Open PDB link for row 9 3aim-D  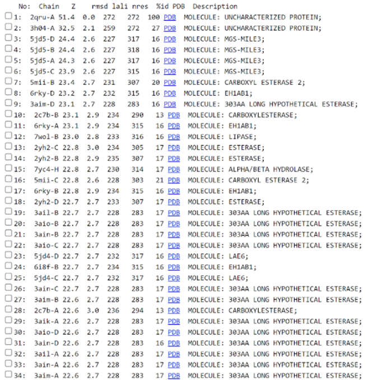(x=169, y=104)
